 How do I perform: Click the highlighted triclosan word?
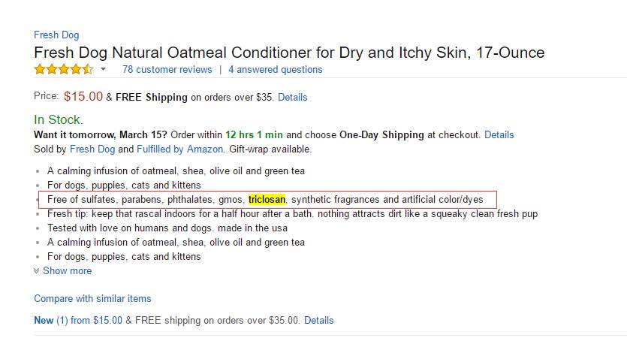pyautogui.click(x=267, y=200)
